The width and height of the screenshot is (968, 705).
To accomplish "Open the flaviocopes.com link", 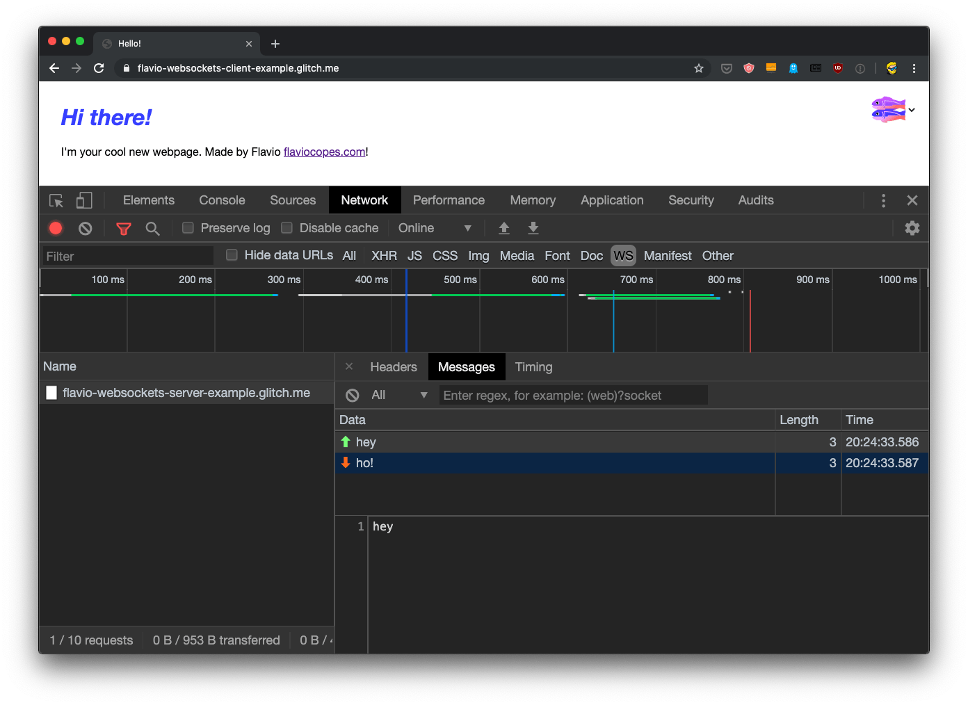I will pos(324,152).
